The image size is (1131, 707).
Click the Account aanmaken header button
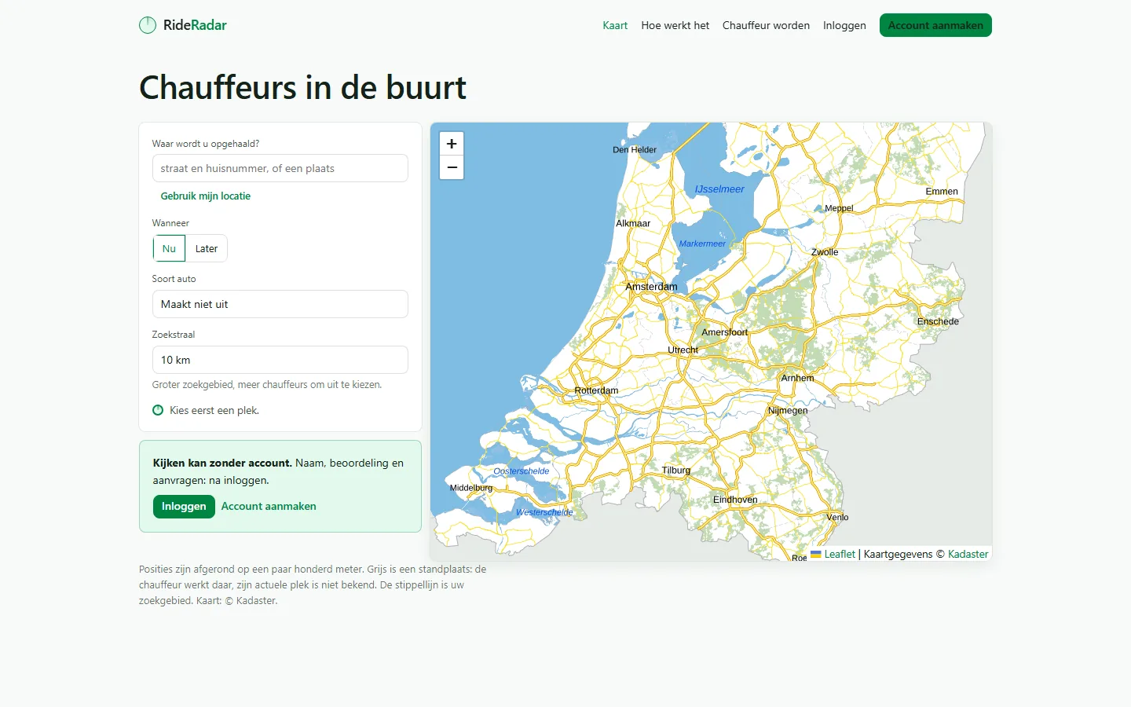pyautogui.click(x=935, y=25)
